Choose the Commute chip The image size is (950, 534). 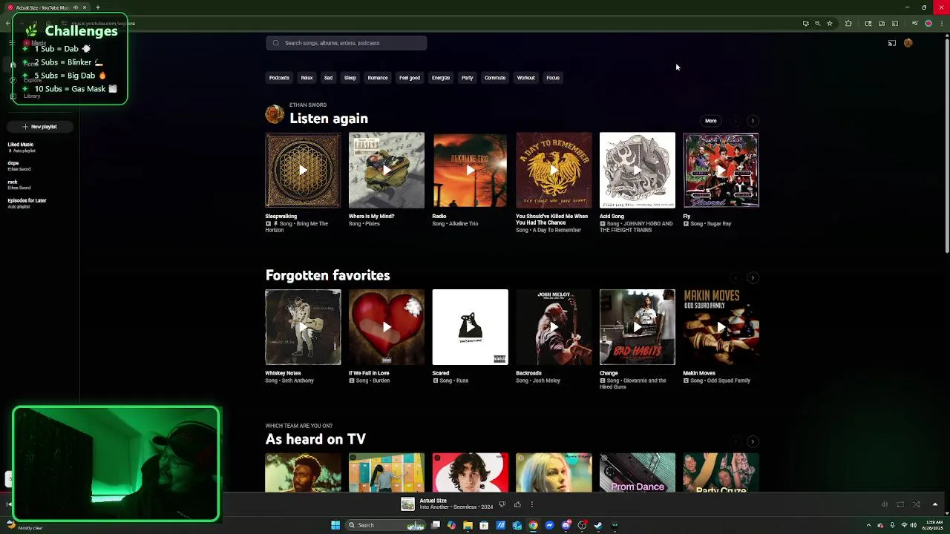[x=495, y=78]
